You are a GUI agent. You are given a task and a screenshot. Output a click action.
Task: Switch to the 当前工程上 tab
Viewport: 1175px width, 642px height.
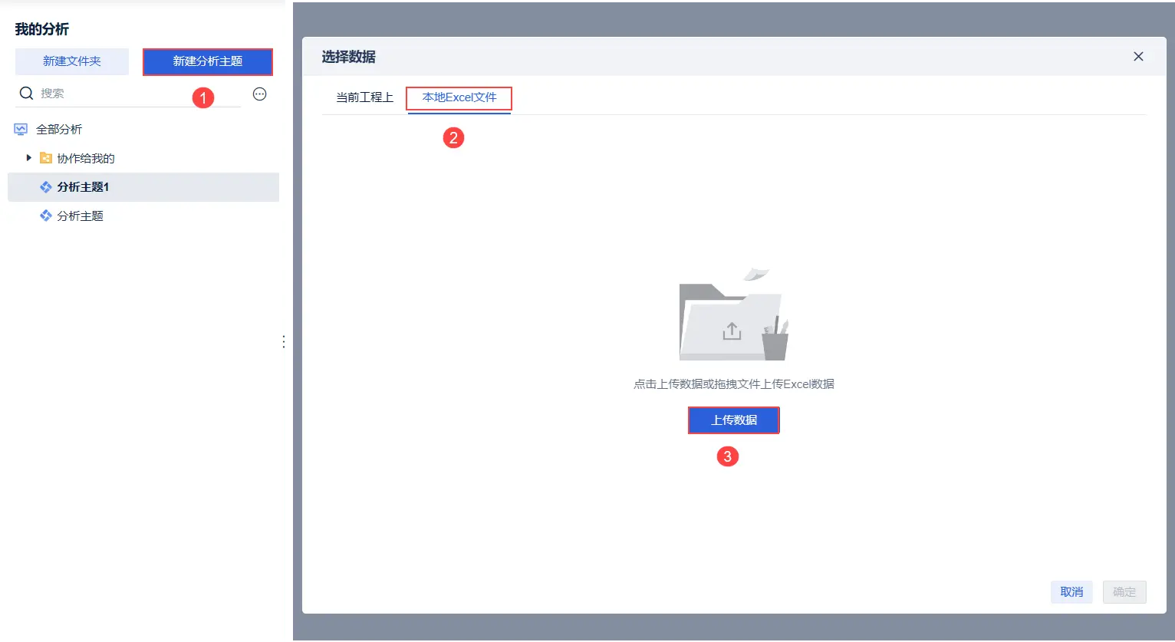click(364, 98)
